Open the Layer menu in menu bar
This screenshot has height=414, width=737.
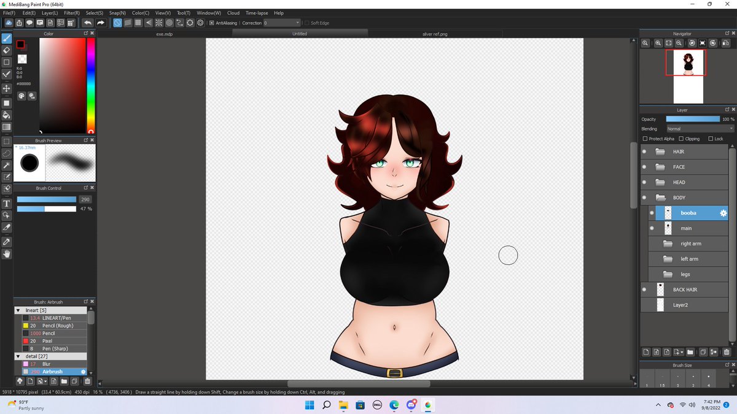coord(50,13)
